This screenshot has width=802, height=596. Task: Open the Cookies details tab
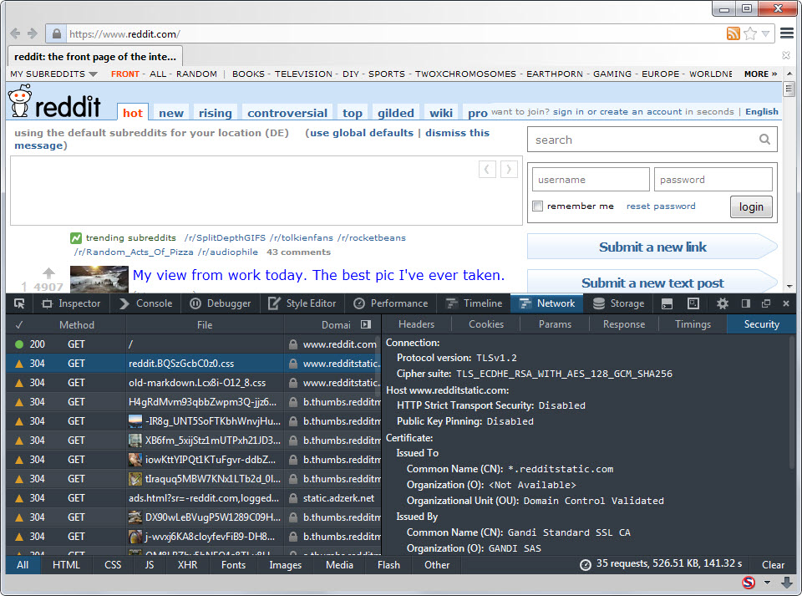(486, 324)
